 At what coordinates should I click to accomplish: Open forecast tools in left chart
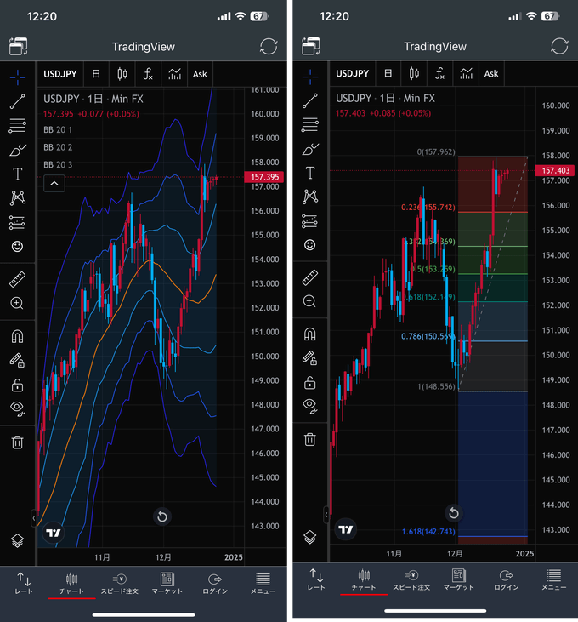tap(18, 223)
